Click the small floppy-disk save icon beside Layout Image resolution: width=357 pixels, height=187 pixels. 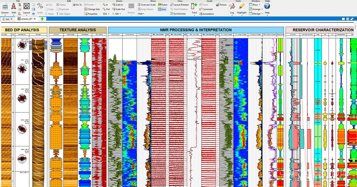(33, 9)
